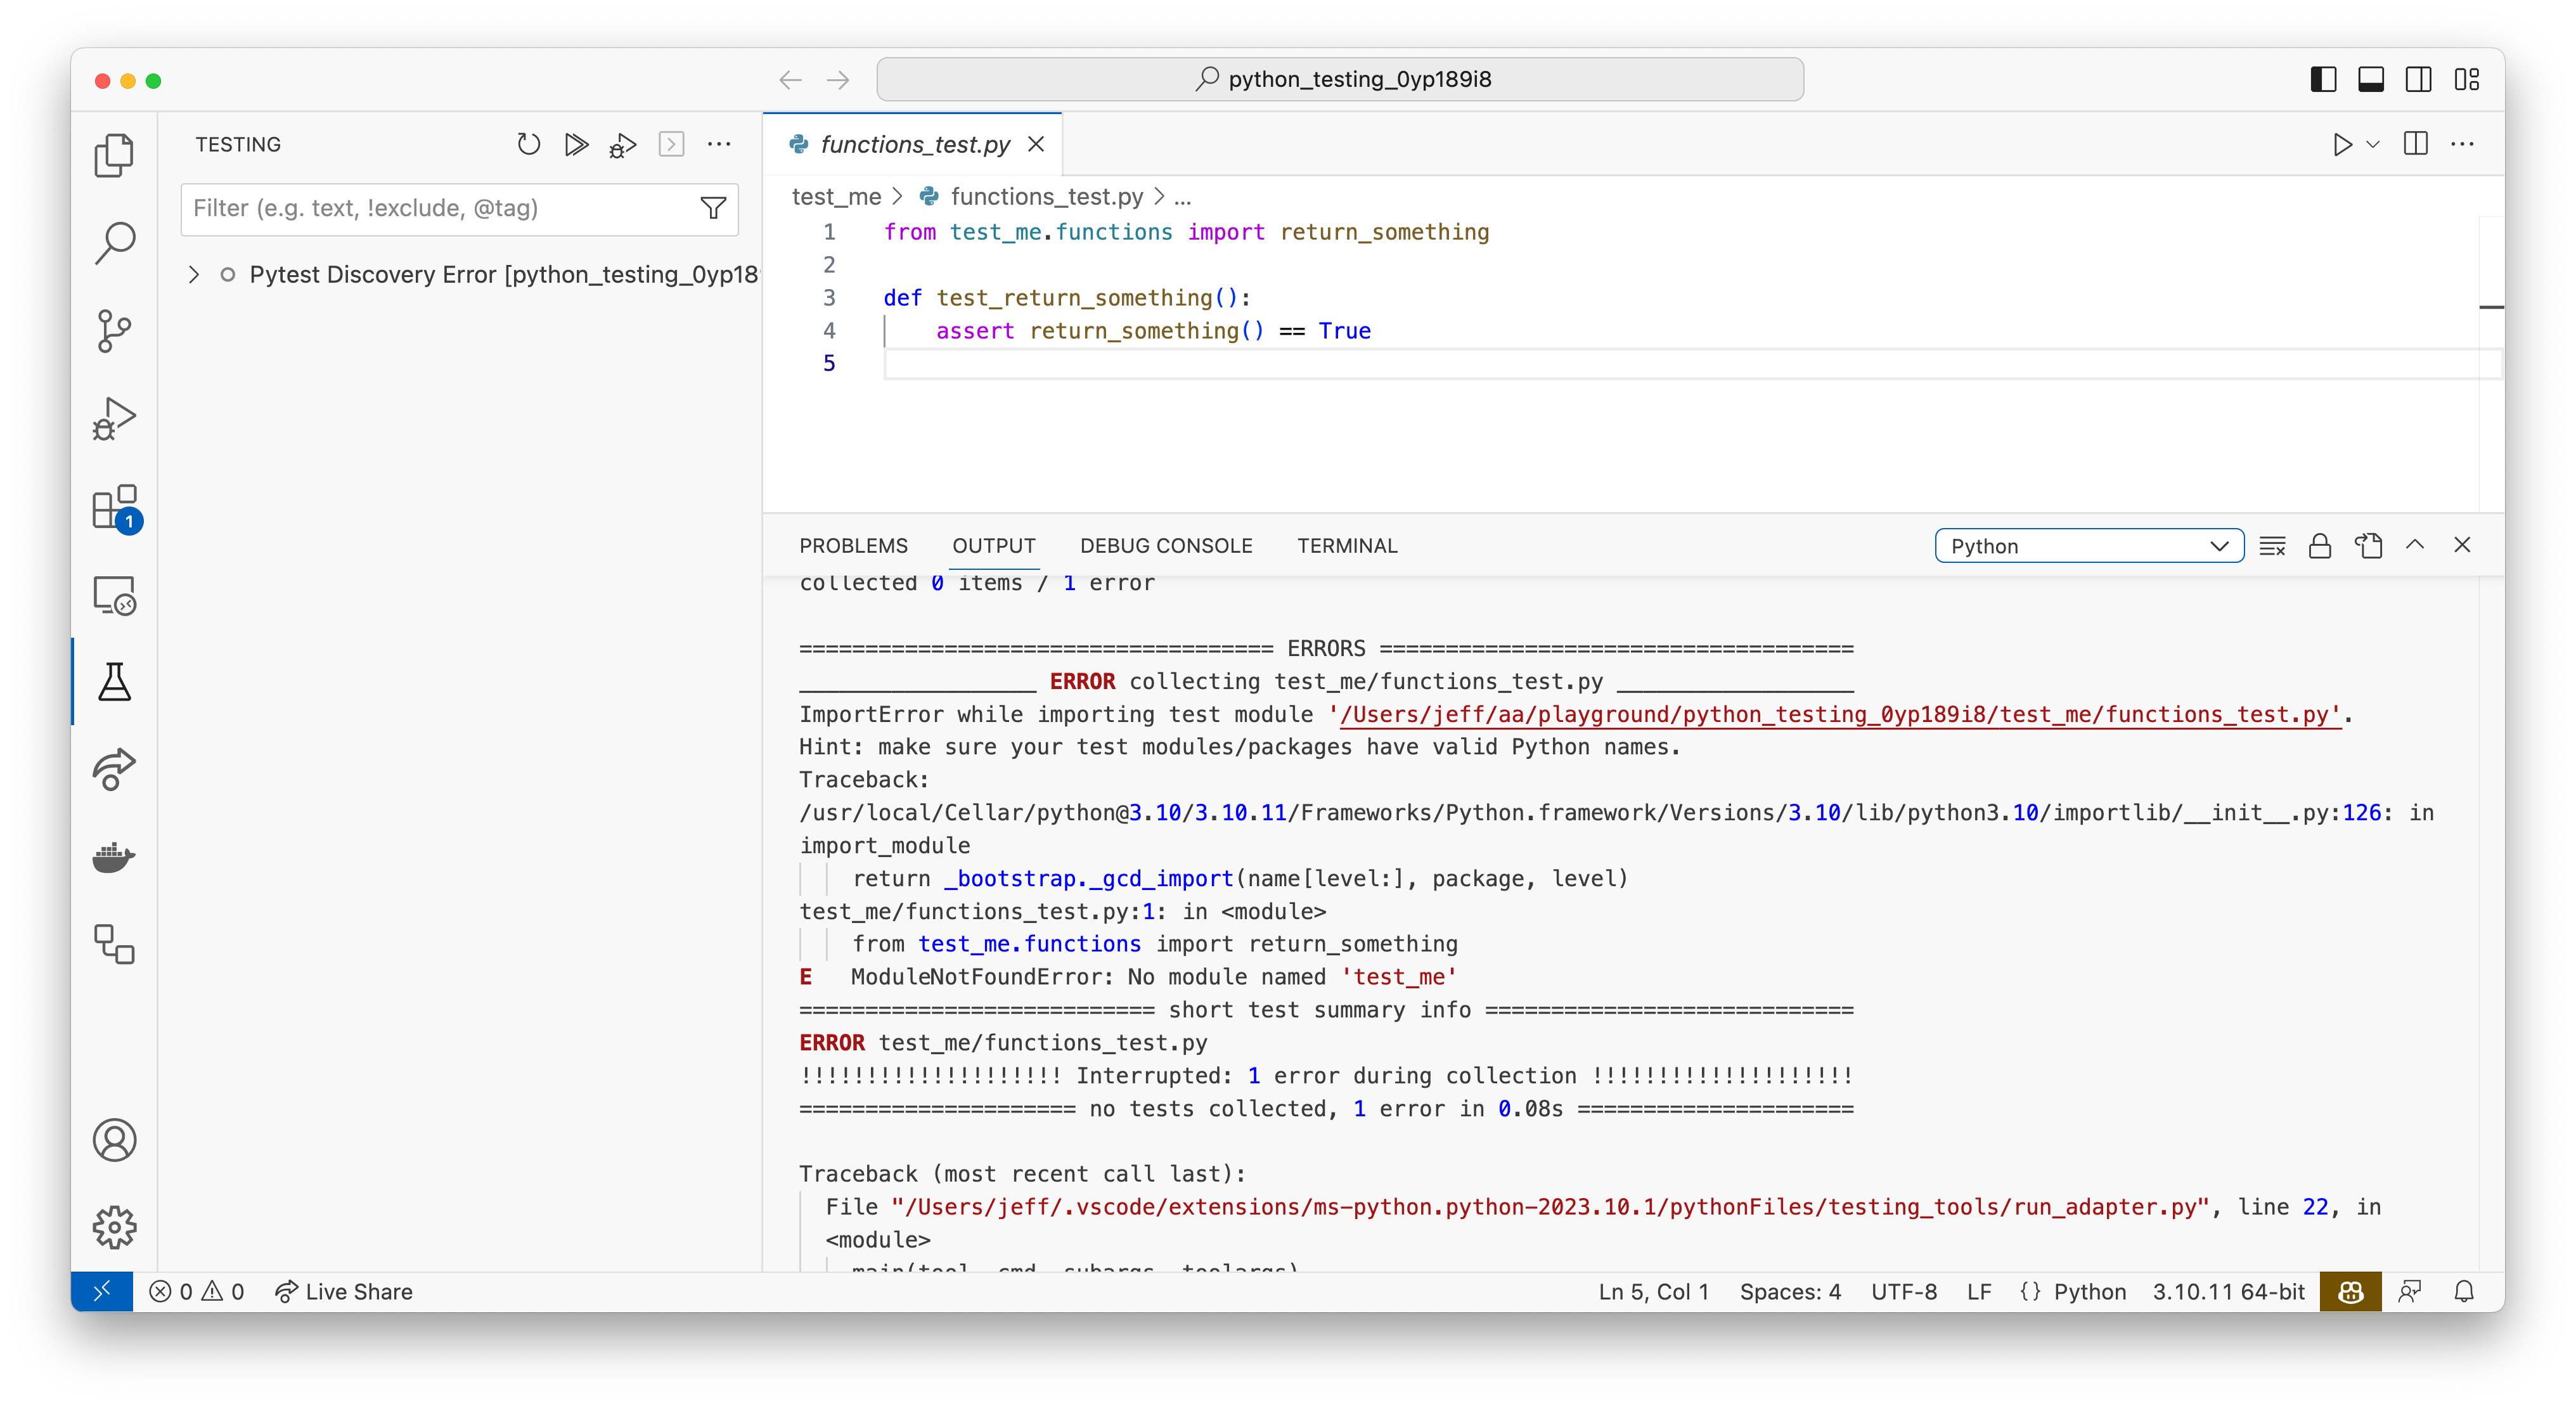Switch to the TERMINAL tab

(1347, 545)
